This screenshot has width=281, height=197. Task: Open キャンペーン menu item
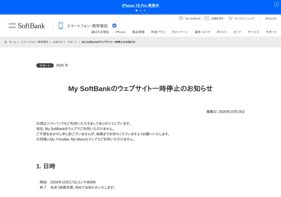pos(180,32)
